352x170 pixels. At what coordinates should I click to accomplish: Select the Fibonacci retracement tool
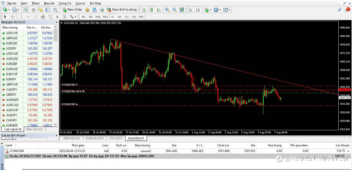(50, 17)
